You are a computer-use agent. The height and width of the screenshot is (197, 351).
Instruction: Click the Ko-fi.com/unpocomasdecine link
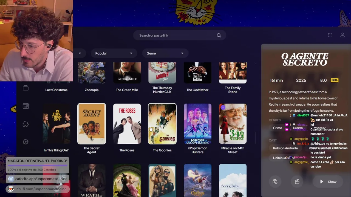click(41, 189)
